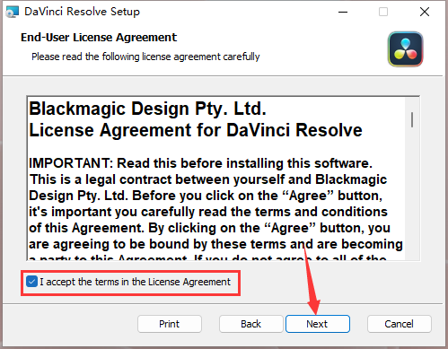Click the installer icon in title bar
This screenshot has width=448, height=349.
tap(13, 12)
